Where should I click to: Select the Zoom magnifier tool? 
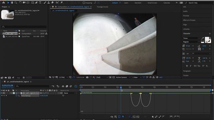point(16,3)
